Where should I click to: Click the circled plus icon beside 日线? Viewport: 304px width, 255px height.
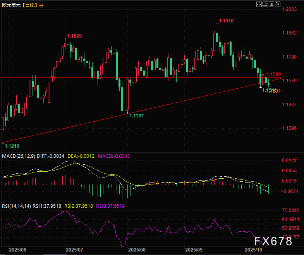pos(41,5)
